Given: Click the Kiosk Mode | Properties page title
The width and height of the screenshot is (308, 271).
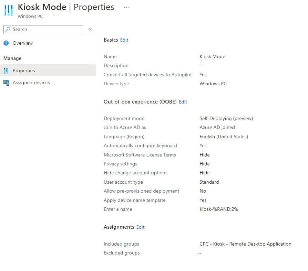Looking at the screenshot, I should [66, 7].
